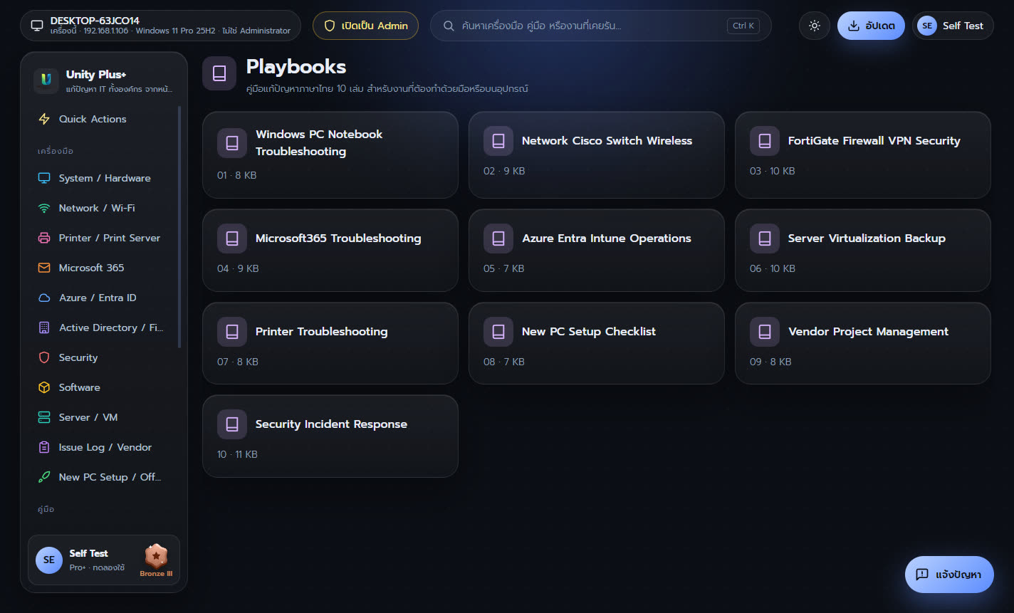The width and height of the screenshot is (1014, 613).
Task: Click the cloud icon for Azure / Entra ID
Action: 44,298
